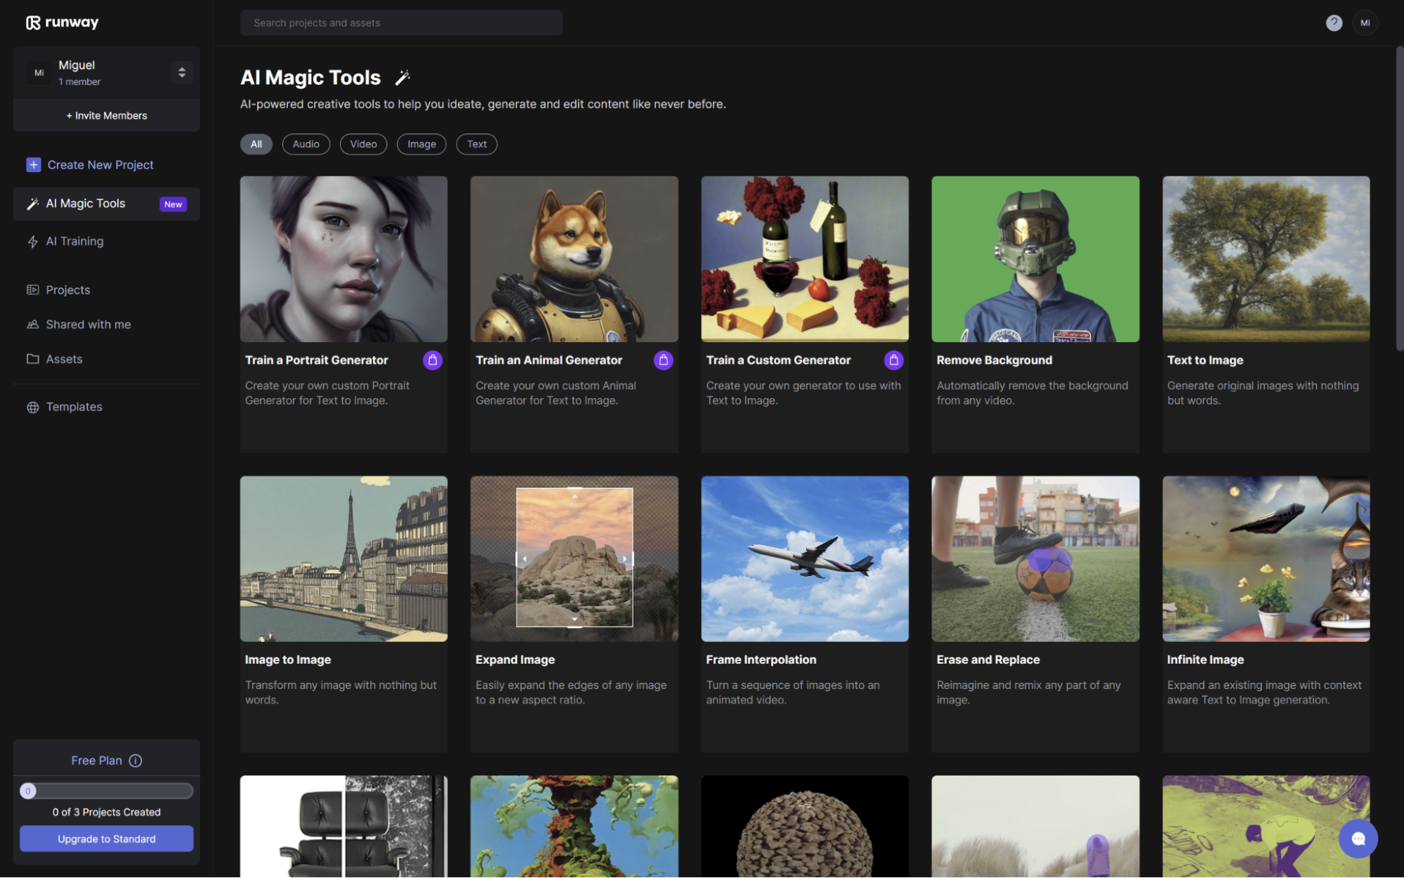Toggle the Image filter option

[x=421, y=143]
